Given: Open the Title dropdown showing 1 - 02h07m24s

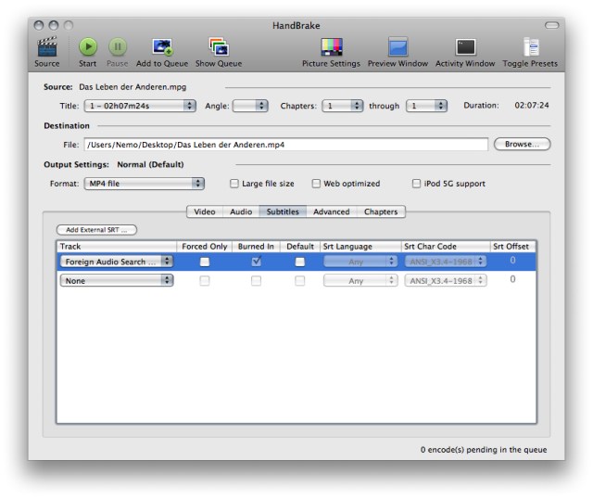Looking at the screenshot, I should coord(140,106).
